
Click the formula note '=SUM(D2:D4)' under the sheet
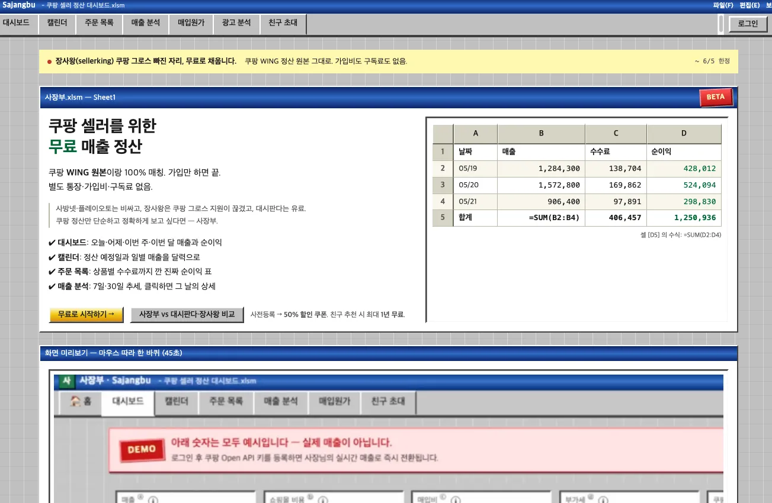(x=681, y=235)
